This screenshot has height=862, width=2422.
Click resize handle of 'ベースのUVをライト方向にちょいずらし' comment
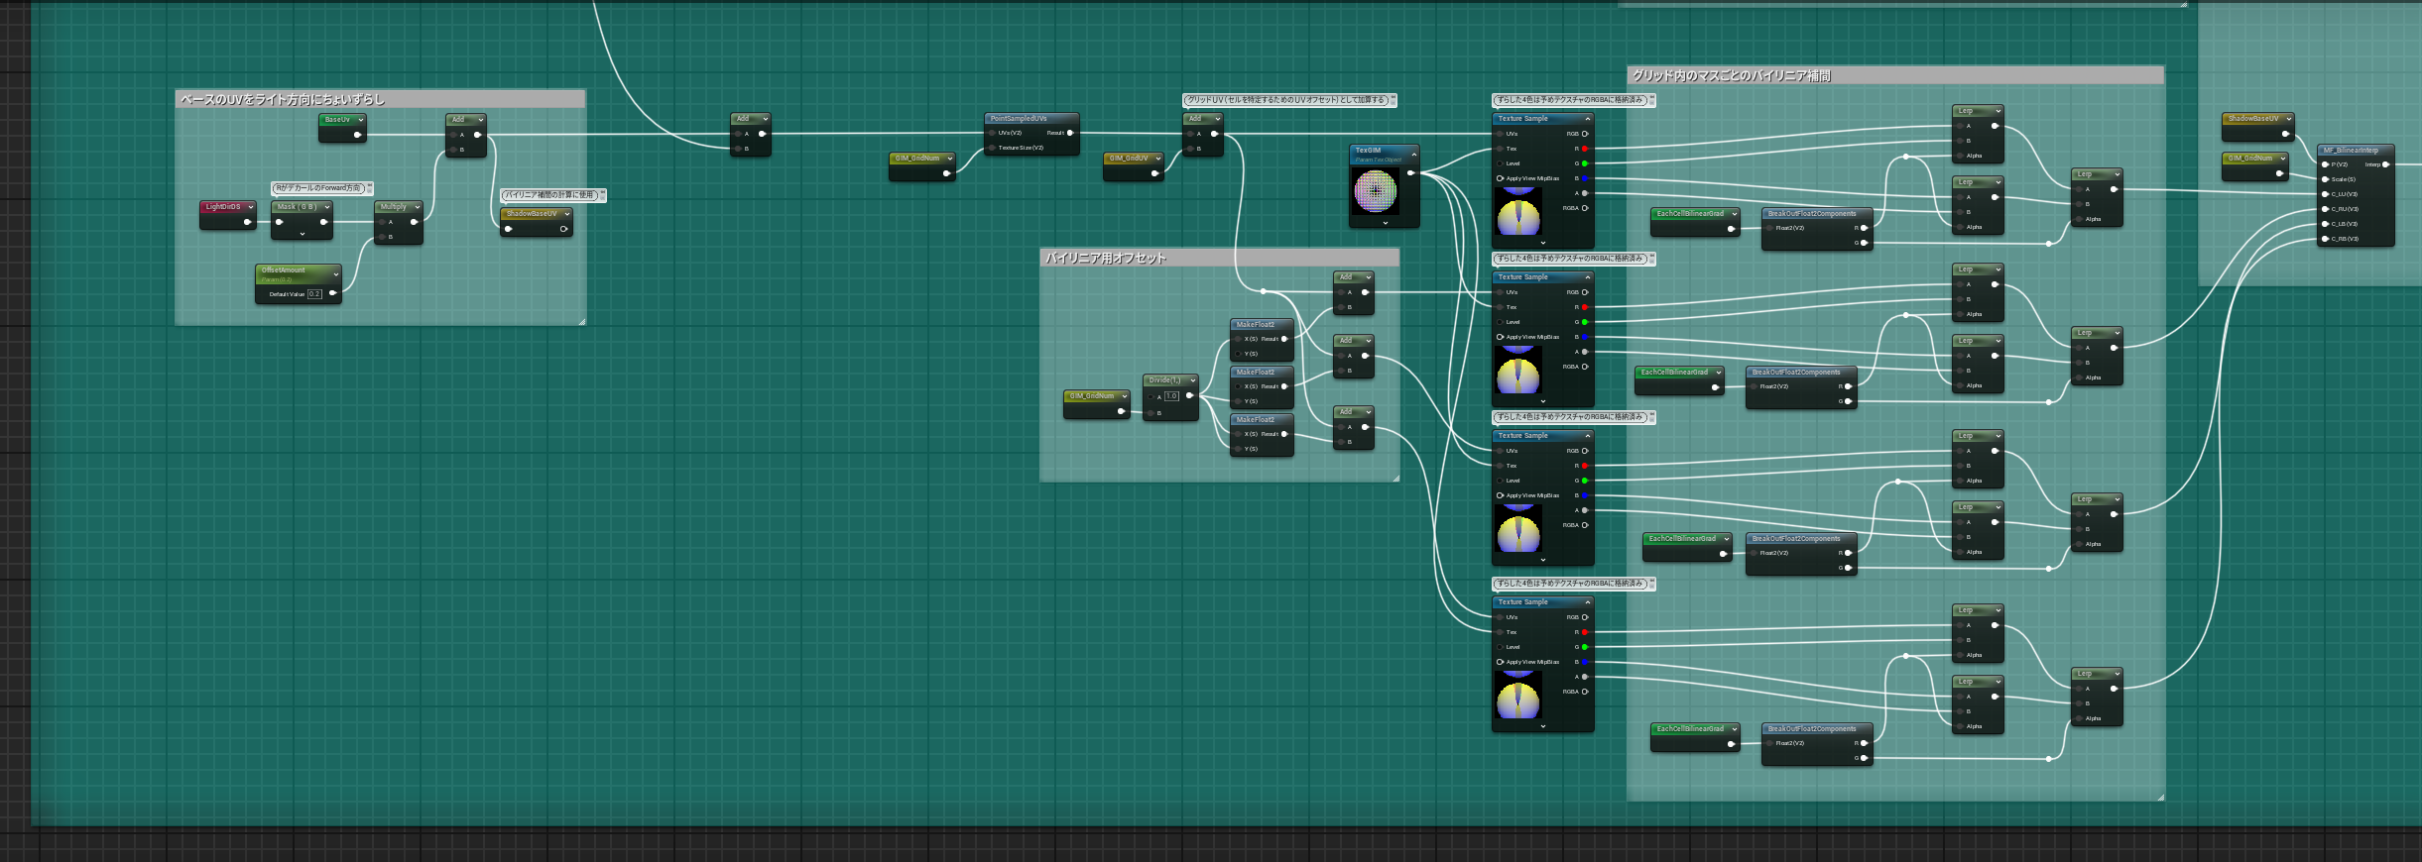click(x=581, y=321)
